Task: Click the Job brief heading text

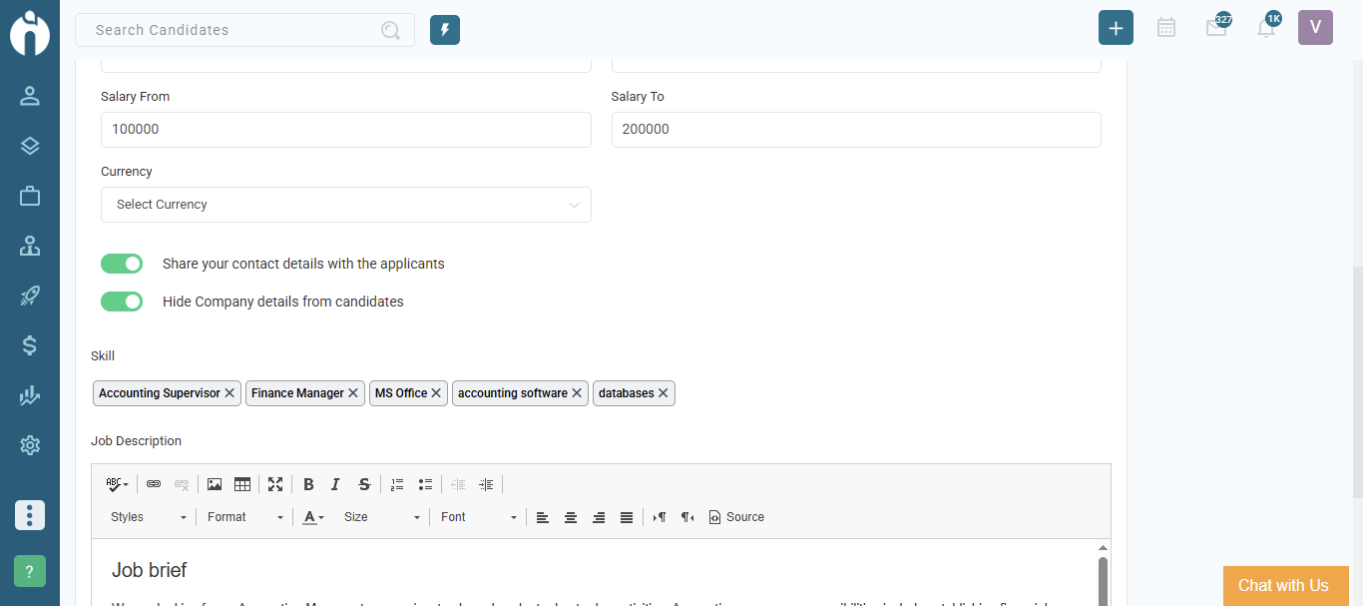Action: pyautogui.click(x=150, y=570)
